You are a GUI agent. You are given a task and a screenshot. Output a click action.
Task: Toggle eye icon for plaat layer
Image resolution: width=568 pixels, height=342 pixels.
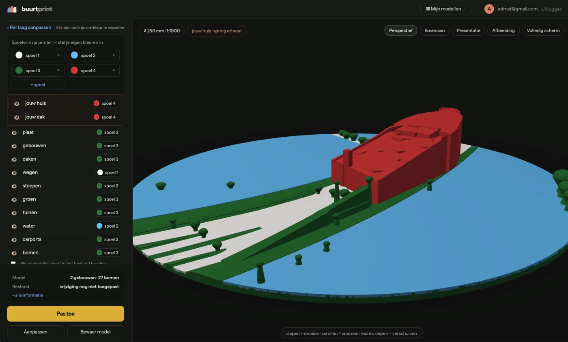[x=14, y=132]
